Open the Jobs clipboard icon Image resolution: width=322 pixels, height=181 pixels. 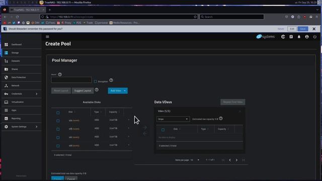pos(291,37)
